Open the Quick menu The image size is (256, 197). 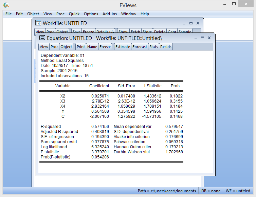(x=74, y=14)
